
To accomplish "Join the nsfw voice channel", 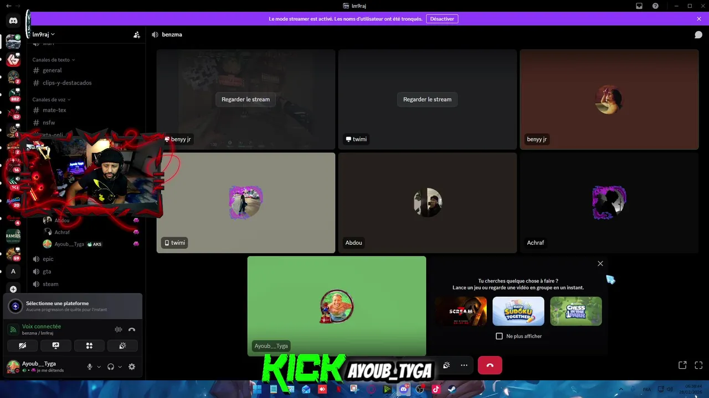I will pyautogui.click(x=86, y=123).
